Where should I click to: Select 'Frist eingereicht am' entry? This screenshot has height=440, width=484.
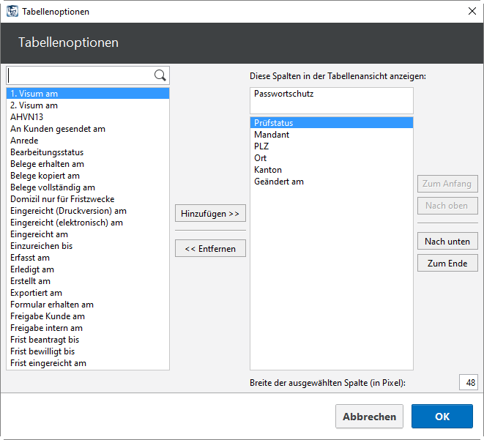(x=88, y=363)
